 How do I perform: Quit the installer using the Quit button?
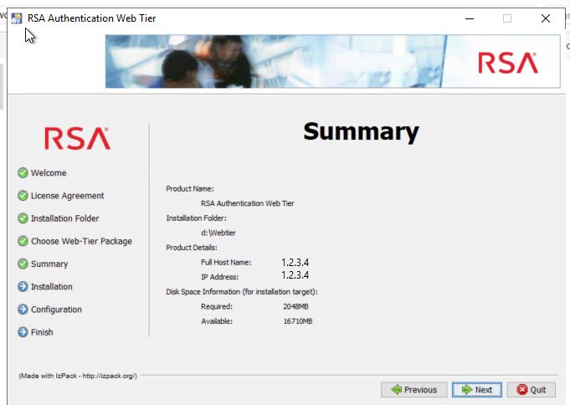click(x=531, y=390)
